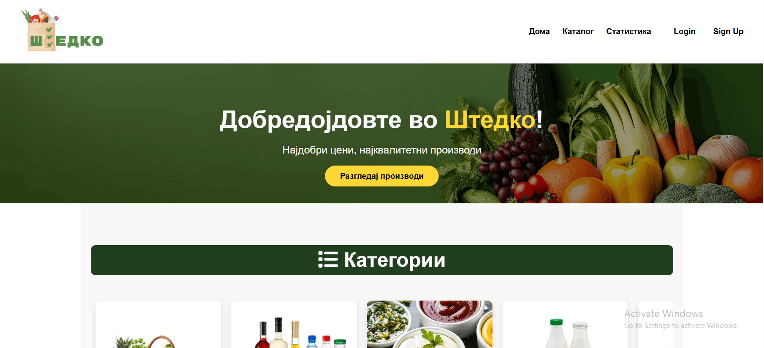This screenshot has height=348, width=764.
Task: Click the Штедко grocery bag logo
Action: [63, 30]
